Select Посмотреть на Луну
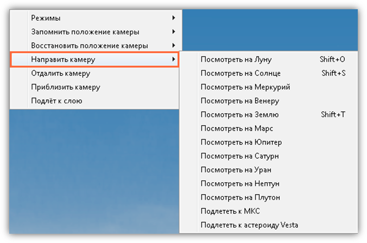This screenshot has width=367, height=243. coord(236,59)
